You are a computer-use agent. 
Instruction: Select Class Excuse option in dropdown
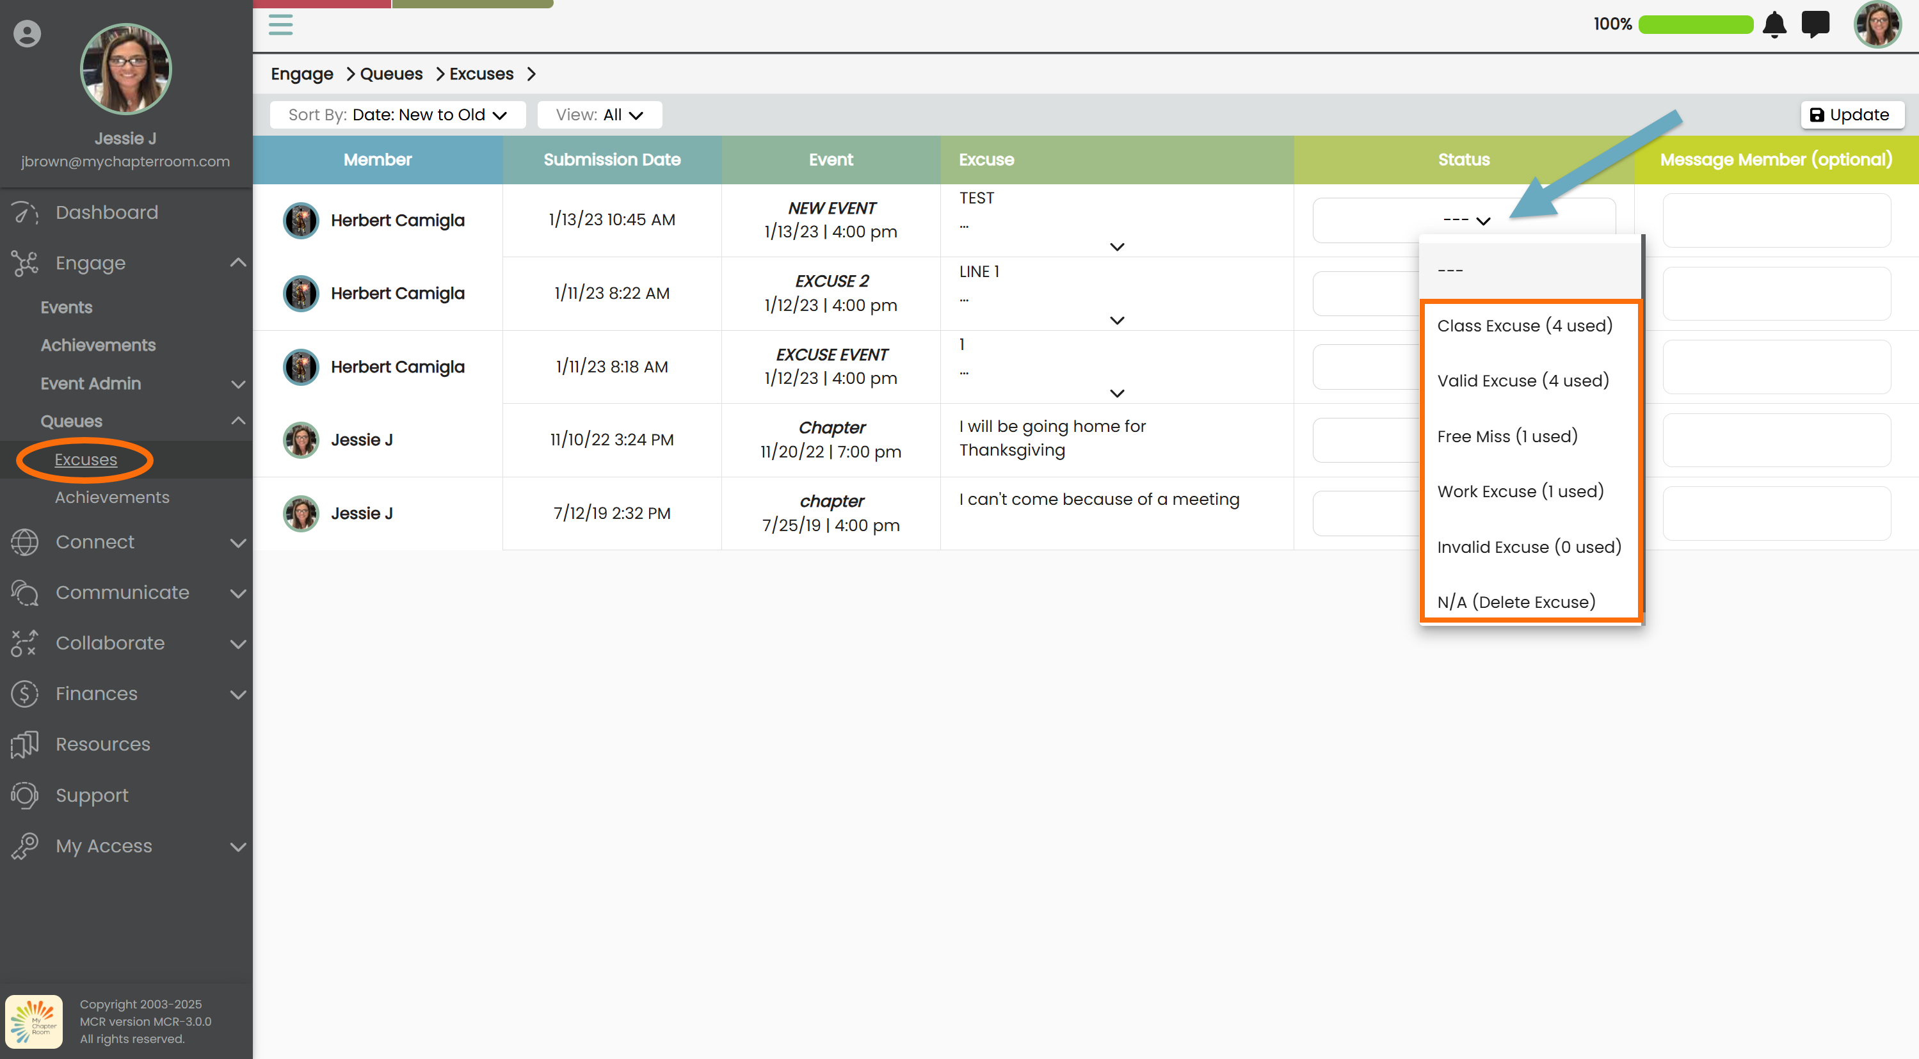[x=1524, y=326]
